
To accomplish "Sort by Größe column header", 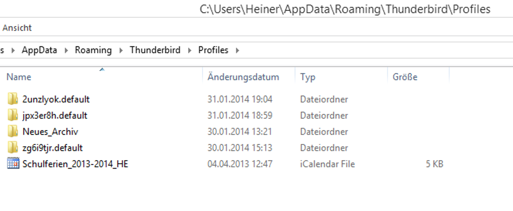I will point(405,77).
